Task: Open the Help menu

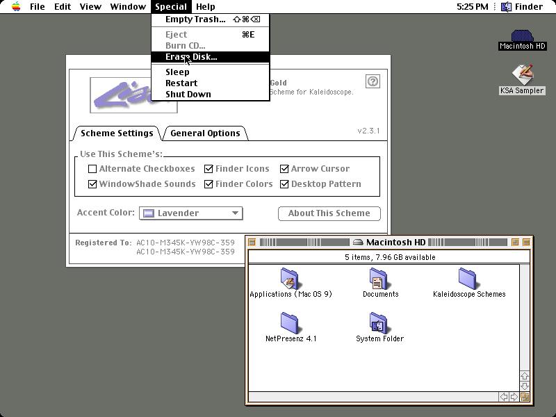Action: [205, 7]
